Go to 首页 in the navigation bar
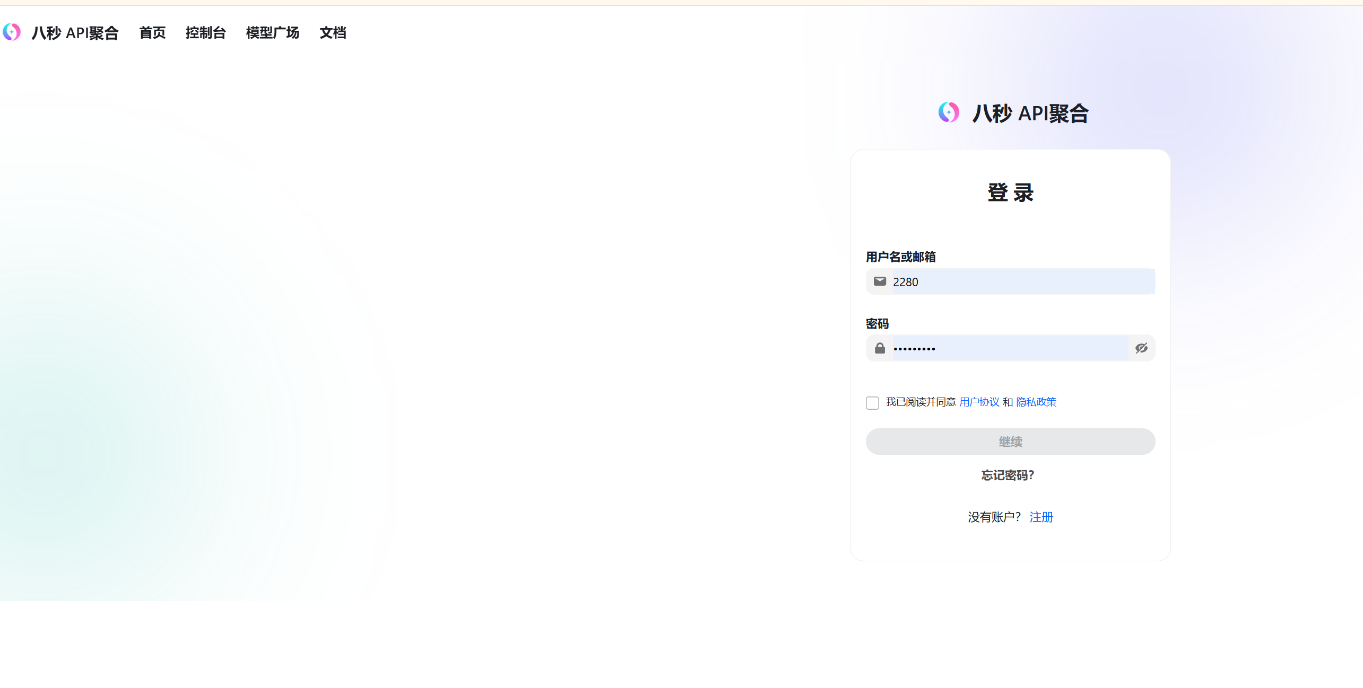This screenshot has height=688, width=1363. coord(152,33)
